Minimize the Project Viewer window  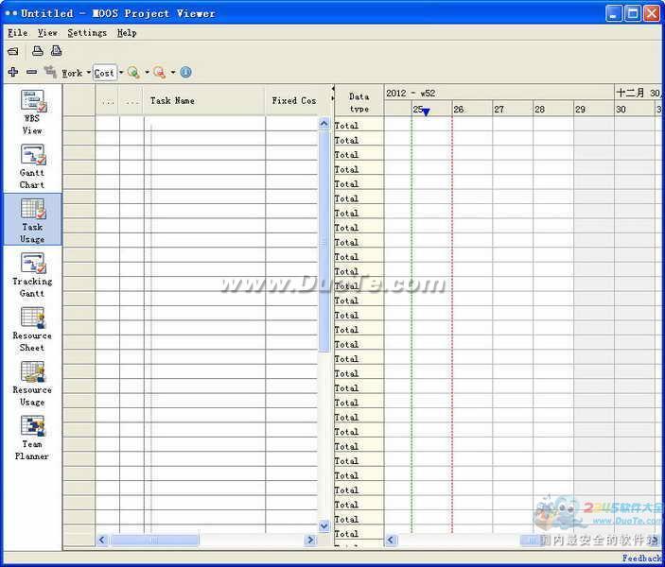click(x=613, y=13)
